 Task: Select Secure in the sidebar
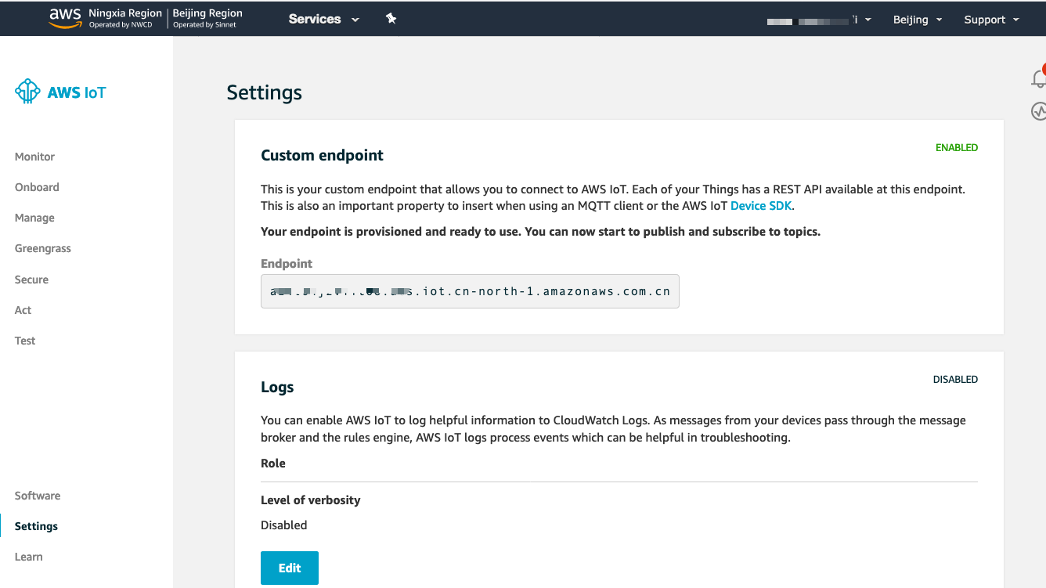[31, 280]
